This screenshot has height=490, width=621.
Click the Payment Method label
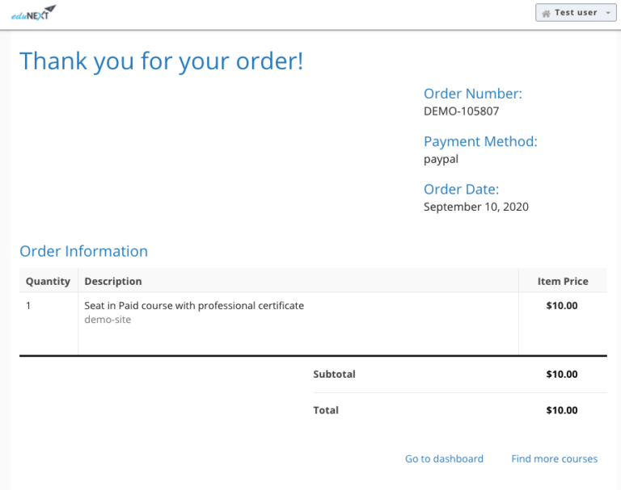(x=480, y=141)
